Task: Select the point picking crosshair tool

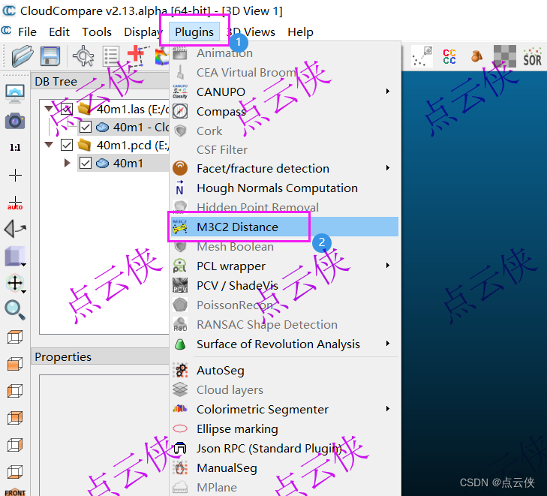Action: tap(83, 56)
